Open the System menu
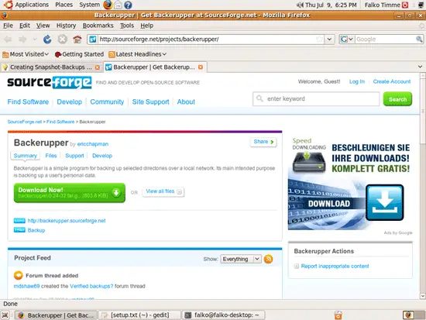Viewport: 426px width, 320px height. click(x=89, y=5)
